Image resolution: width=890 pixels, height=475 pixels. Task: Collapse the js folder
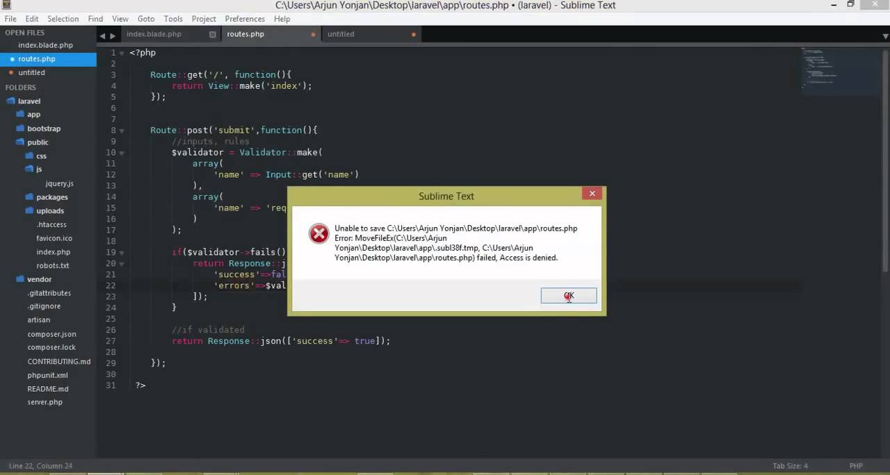click(39, 169)
